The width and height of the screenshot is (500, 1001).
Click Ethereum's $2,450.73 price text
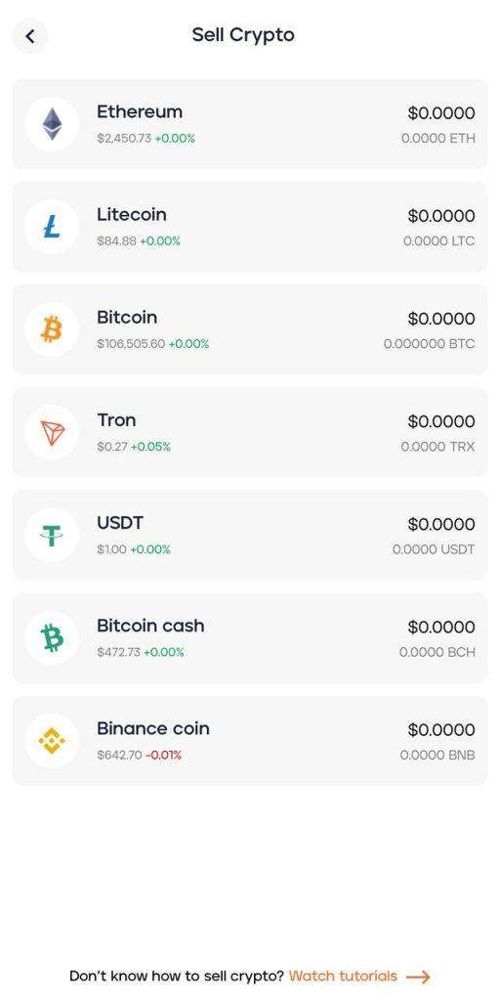pos(124,139)
